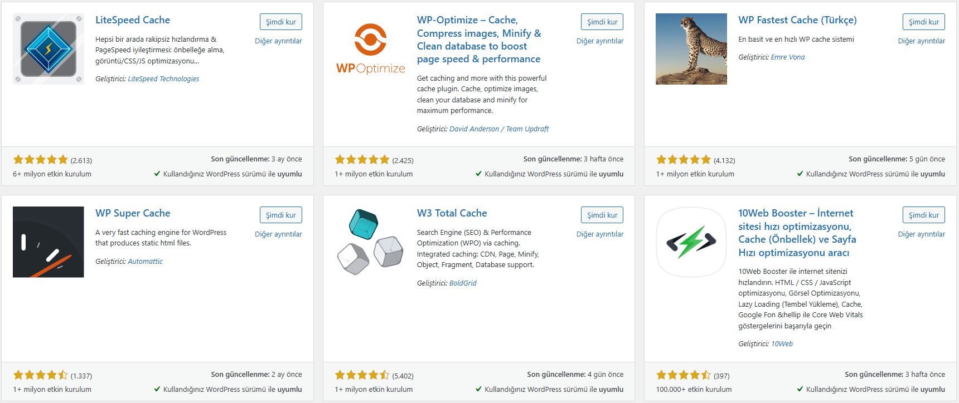This screenshot has width=959, height=403.
Task: Open developer link Emre Vona
Action: (788, 57)
